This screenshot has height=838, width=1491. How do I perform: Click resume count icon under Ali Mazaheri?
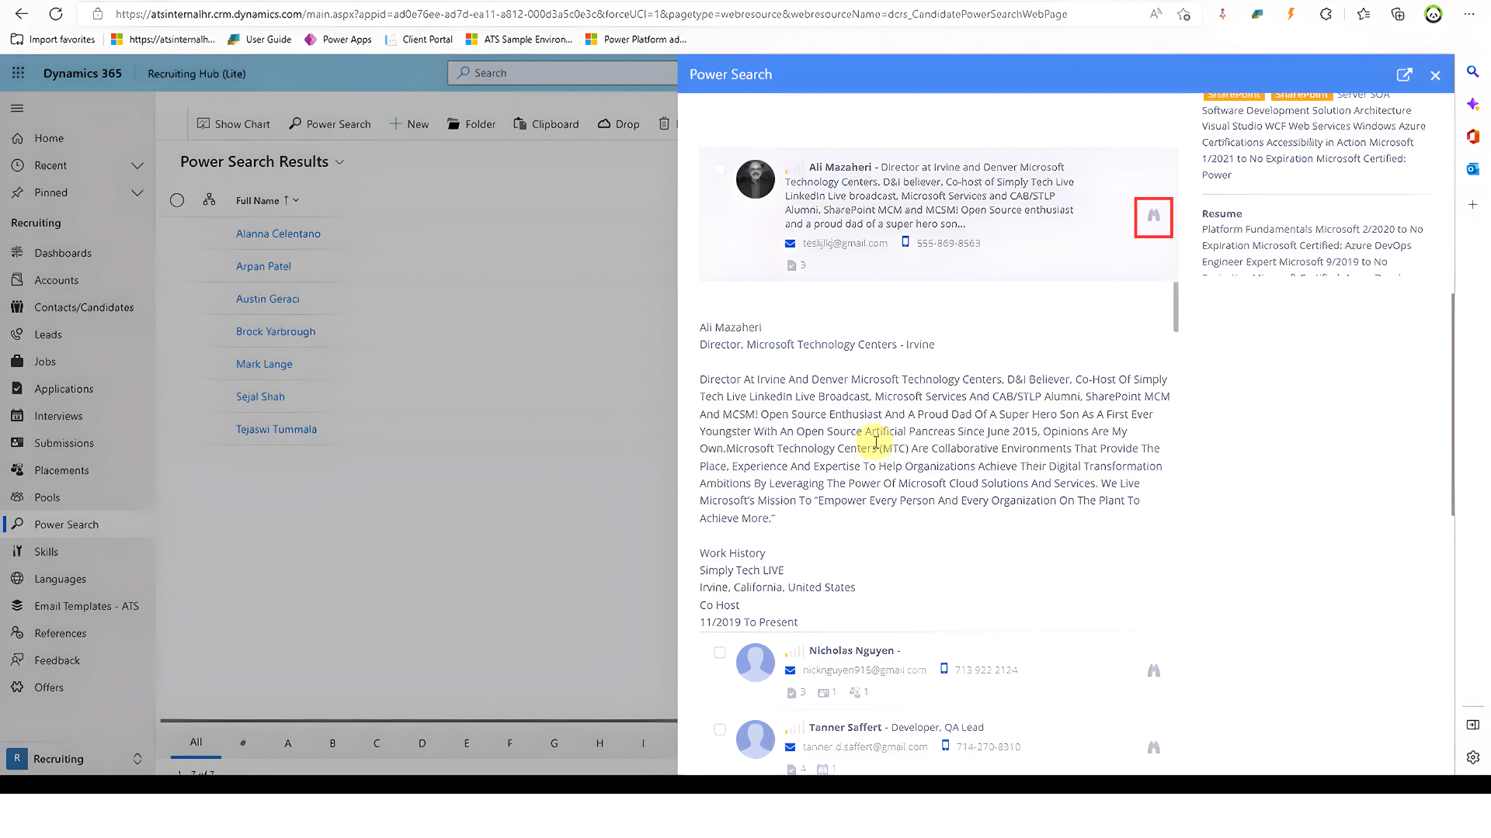[791, 265]
